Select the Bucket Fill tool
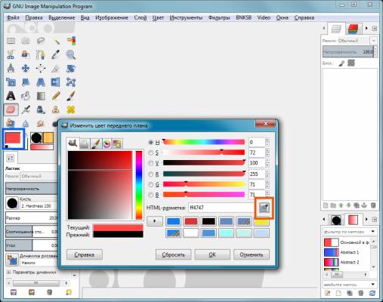The height and width of the screenshot is (302, 383). [26, 96]
